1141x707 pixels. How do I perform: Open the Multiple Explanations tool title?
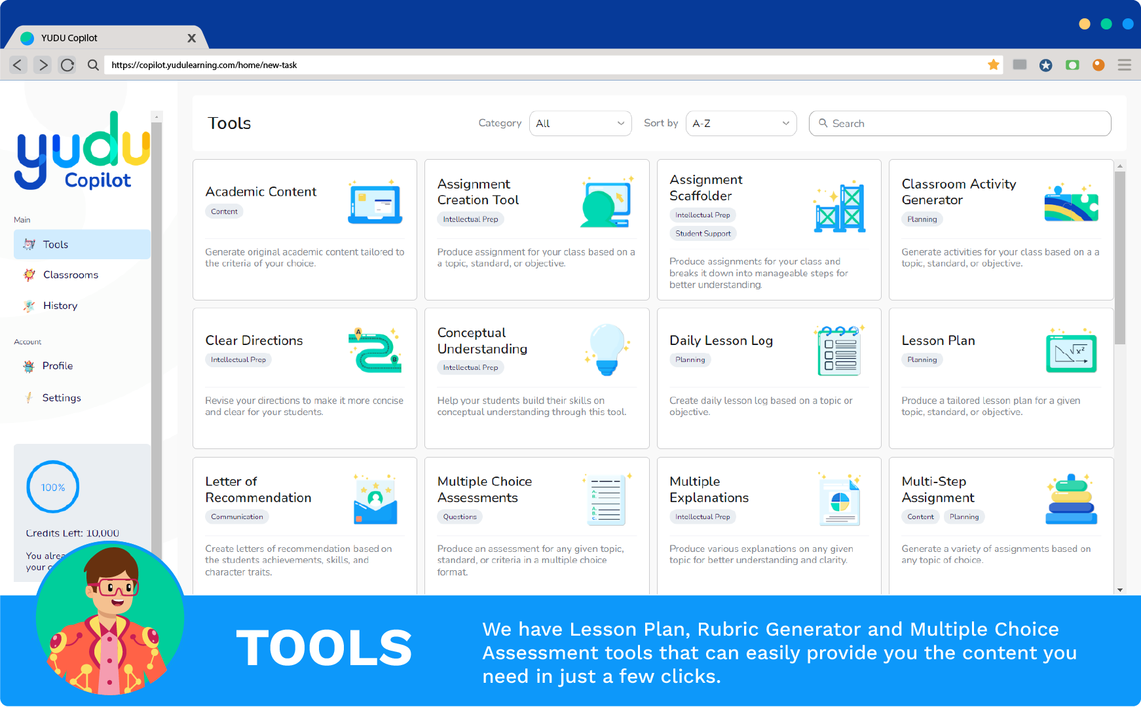709,490
